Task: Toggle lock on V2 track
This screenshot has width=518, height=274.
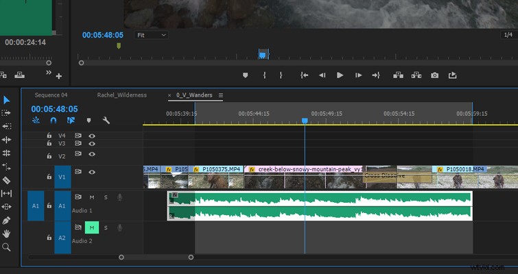Action: coord(49,156)
